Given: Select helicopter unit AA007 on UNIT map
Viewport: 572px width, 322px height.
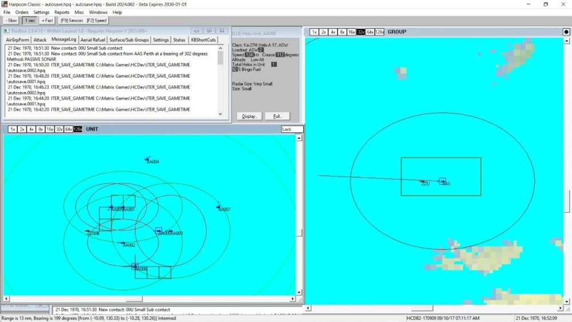Looking at the screenshot, I should 219,207.
